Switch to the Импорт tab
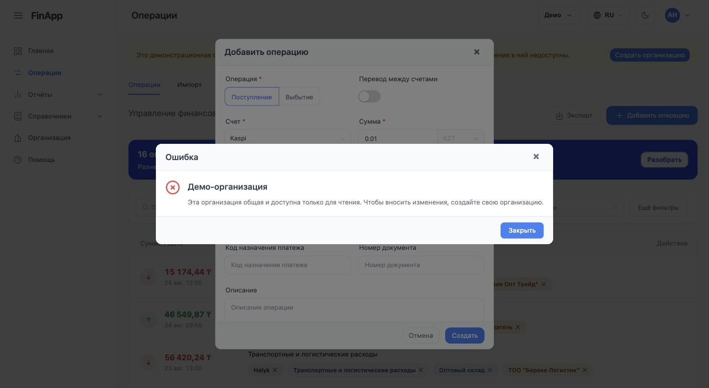Viewport: 709px width, 388px height. 189,85
